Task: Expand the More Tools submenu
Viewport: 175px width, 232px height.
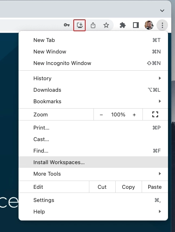Action: (x=93, y=174)
